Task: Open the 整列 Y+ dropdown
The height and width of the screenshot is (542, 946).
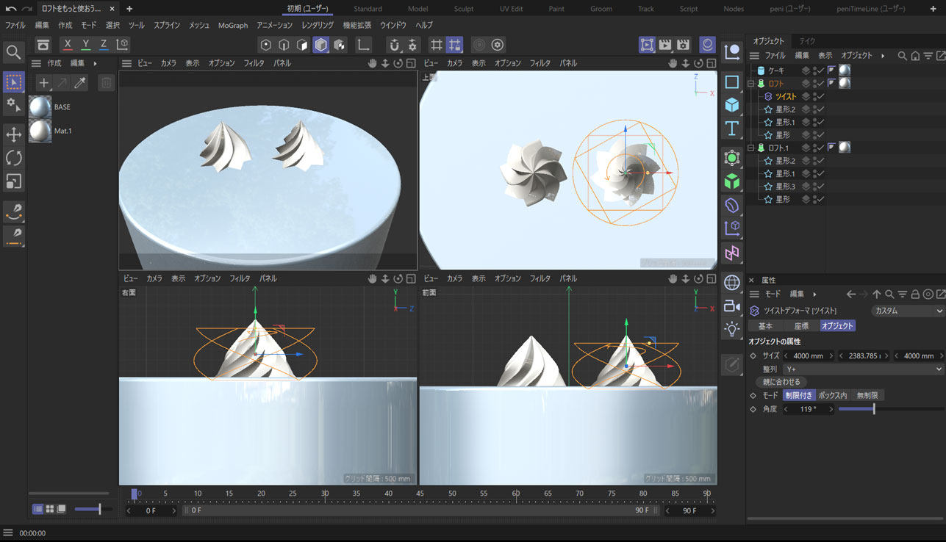Action: tap(863, 369)
